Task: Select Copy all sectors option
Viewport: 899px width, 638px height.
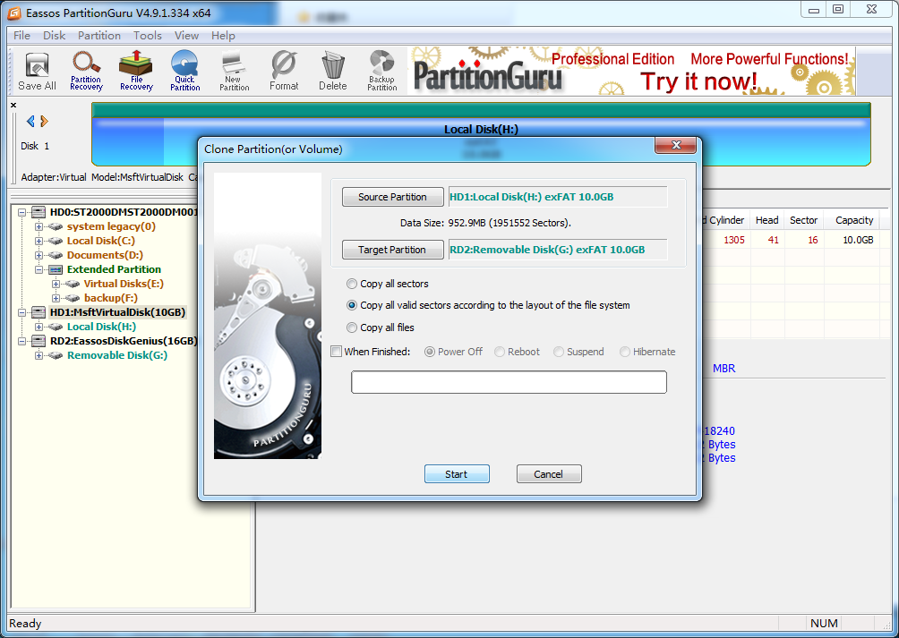Action: (x=352, y=284)
